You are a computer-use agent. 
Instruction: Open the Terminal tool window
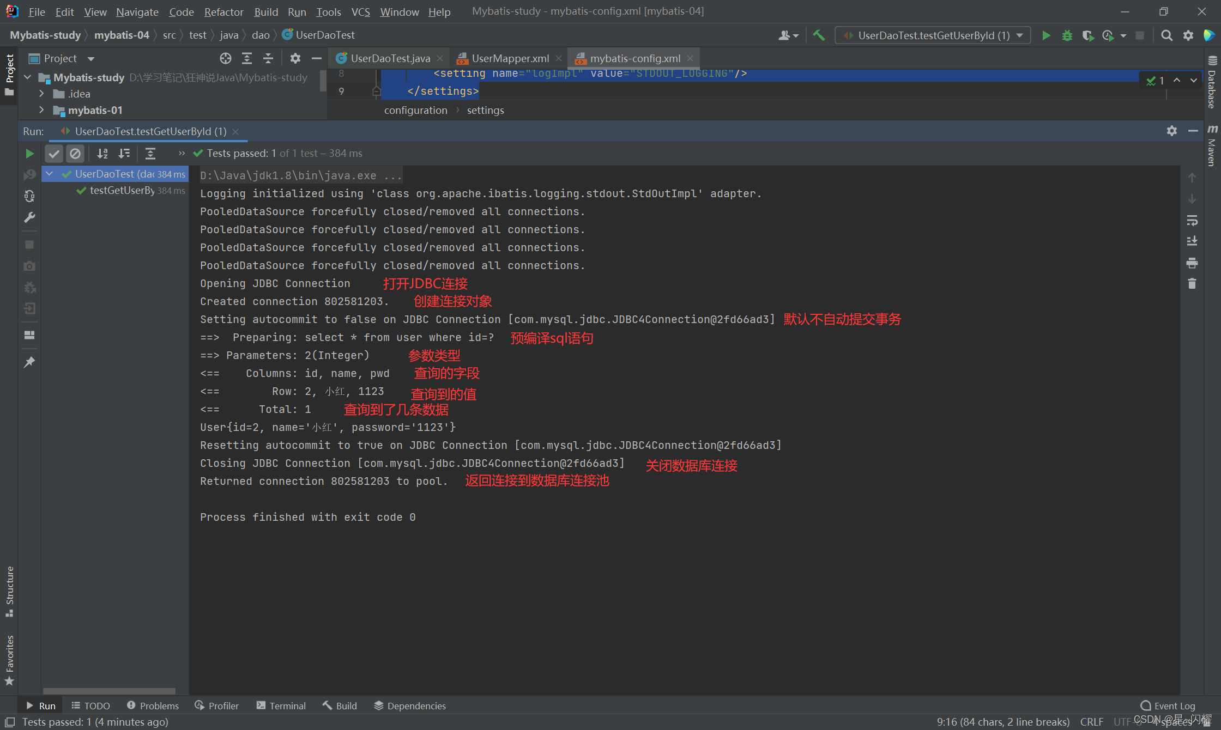click(281, 705)
